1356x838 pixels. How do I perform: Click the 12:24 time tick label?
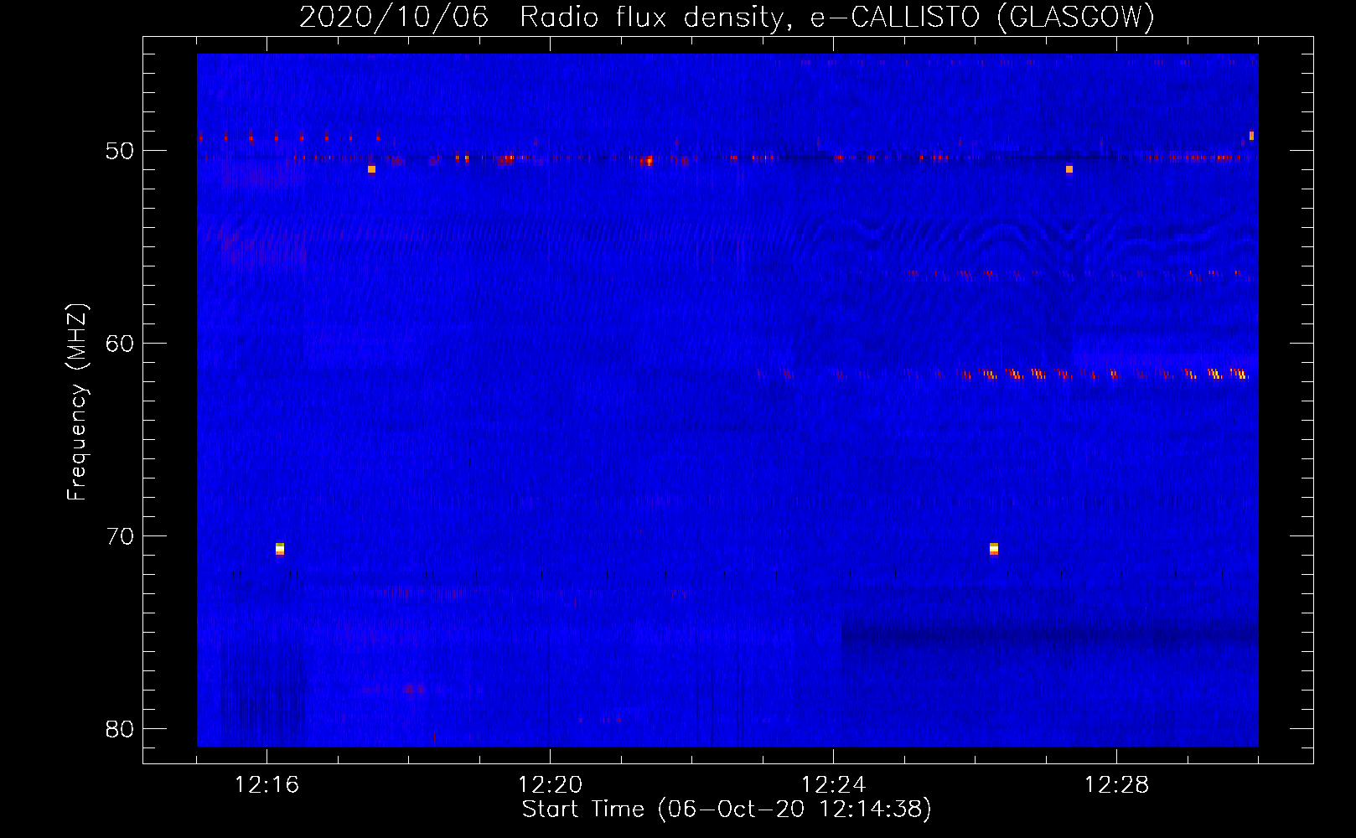tap(833, 785)
